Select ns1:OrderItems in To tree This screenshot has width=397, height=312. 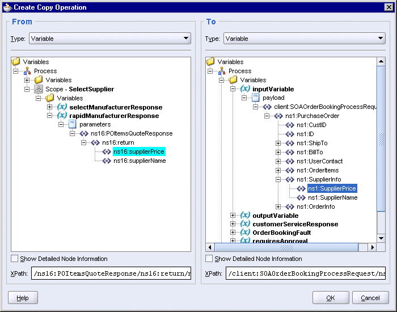pyautogui.click(x=318, y=170)
